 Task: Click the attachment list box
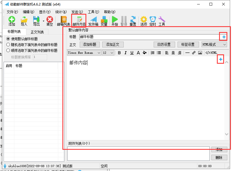[x=139, y=154]
